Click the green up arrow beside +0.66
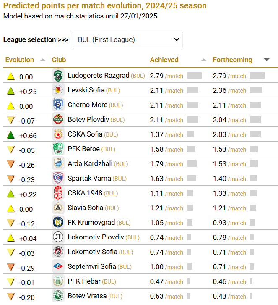This screenshot has height=305, width=278. coord(11,135)
